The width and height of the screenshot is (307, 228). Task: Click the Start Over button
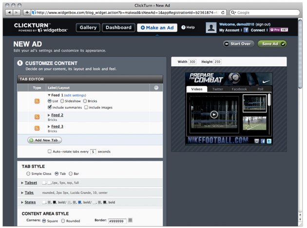click(238, 44)
